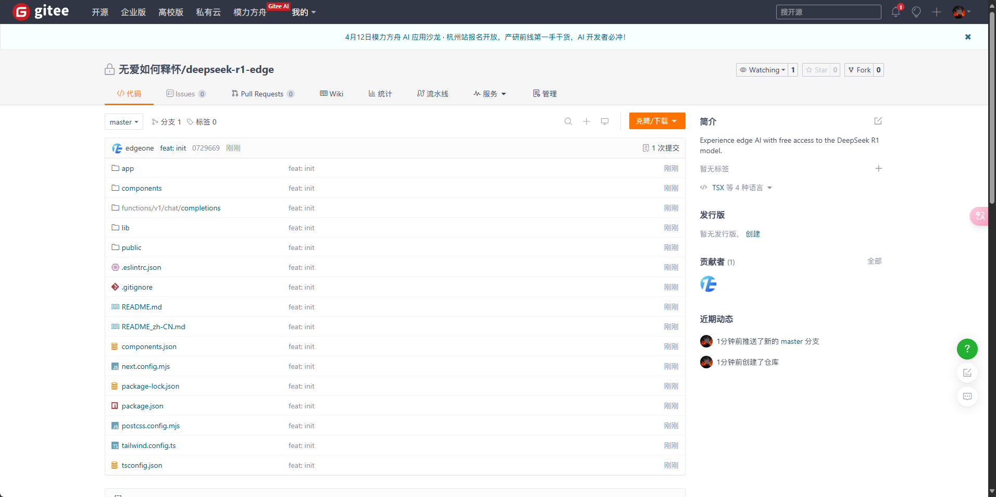996x497 pixels.
Task: Open the public folder
Action: click(131, 247)
